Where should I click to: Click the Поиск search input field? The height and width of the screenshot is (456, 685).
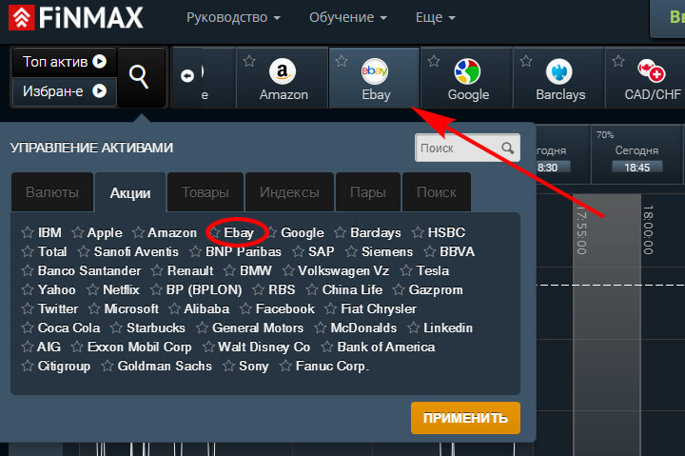coord(459,148)
